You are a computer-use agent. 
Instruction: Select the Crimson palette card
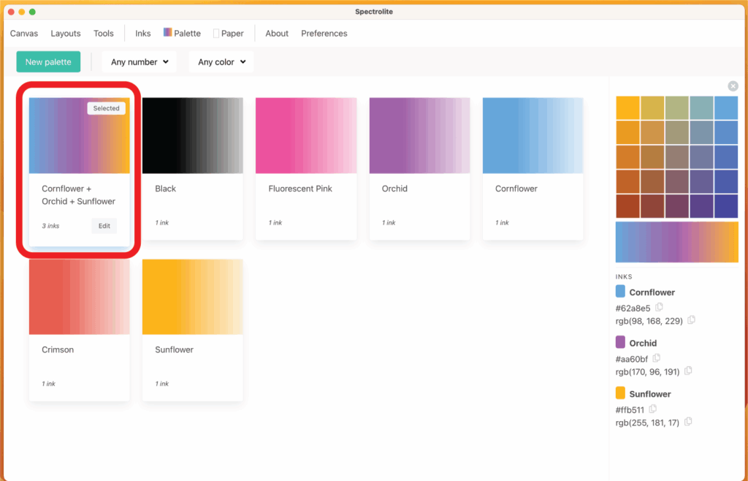click(x=80, y=330)
